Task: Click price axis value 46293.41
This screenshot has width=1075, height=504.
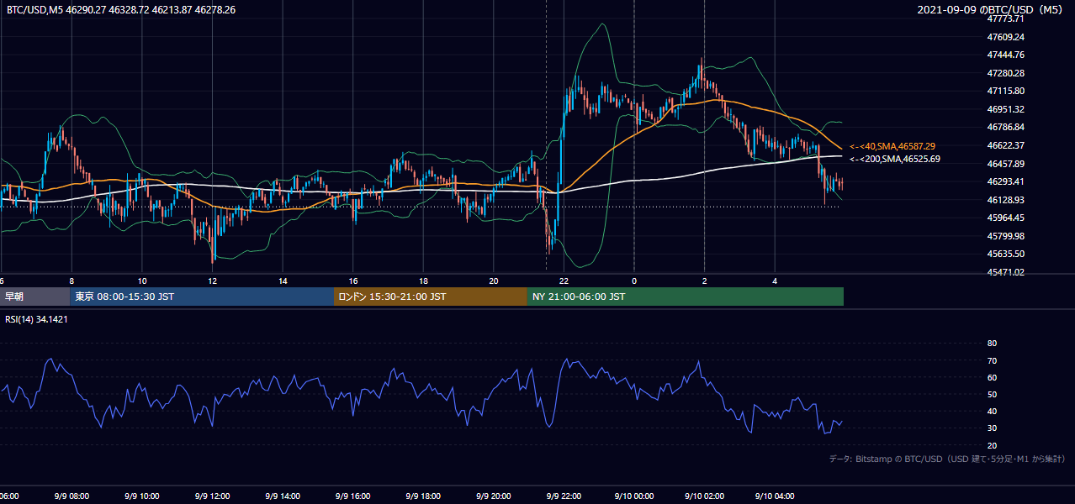Action: tap(1006, 181)
